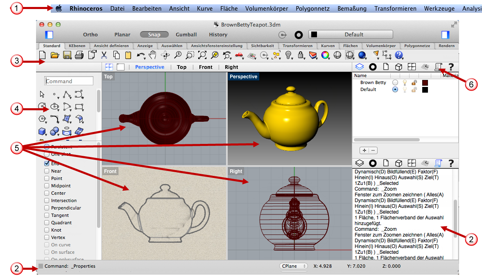
Task: Expand the box solid tool flyout
Action: [43, 132]
